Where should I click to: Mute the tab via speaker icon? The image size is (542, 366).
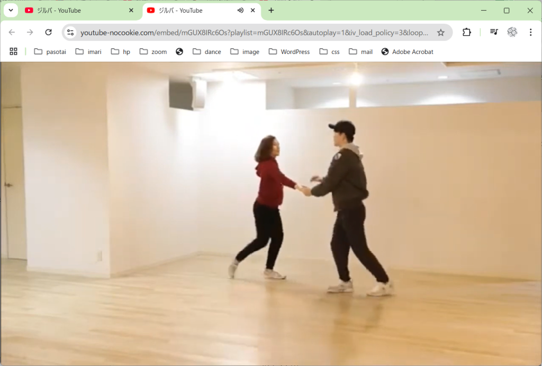(x=240, y=11)
